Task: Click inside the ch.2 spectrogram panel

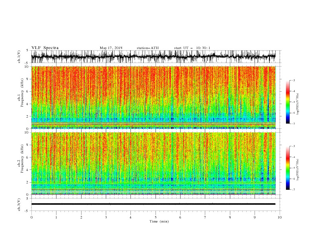Action: 154,163
